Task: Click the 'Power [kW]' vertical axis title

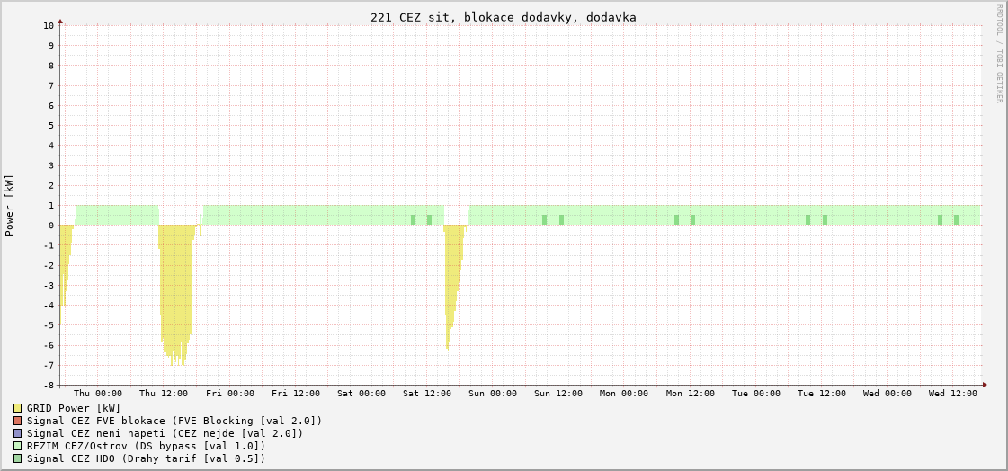Action: click(10, 205)
